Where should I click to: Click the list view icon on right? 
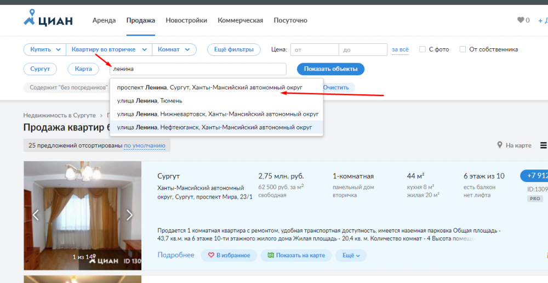pyautogui.click(x=544, y=145)
